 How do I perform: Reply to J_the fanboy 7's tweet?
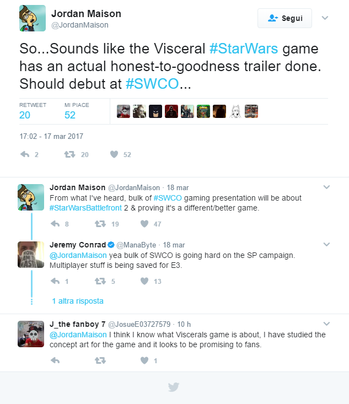pos(55,360)
